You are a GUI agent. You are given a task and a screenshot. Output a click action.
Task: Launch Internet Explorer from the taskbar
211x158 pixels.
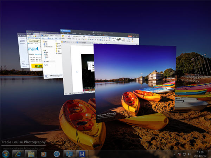point(18,154)
